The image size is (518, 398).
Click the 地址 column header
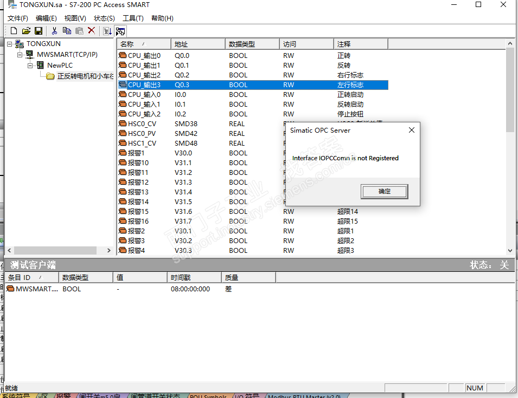198,44
